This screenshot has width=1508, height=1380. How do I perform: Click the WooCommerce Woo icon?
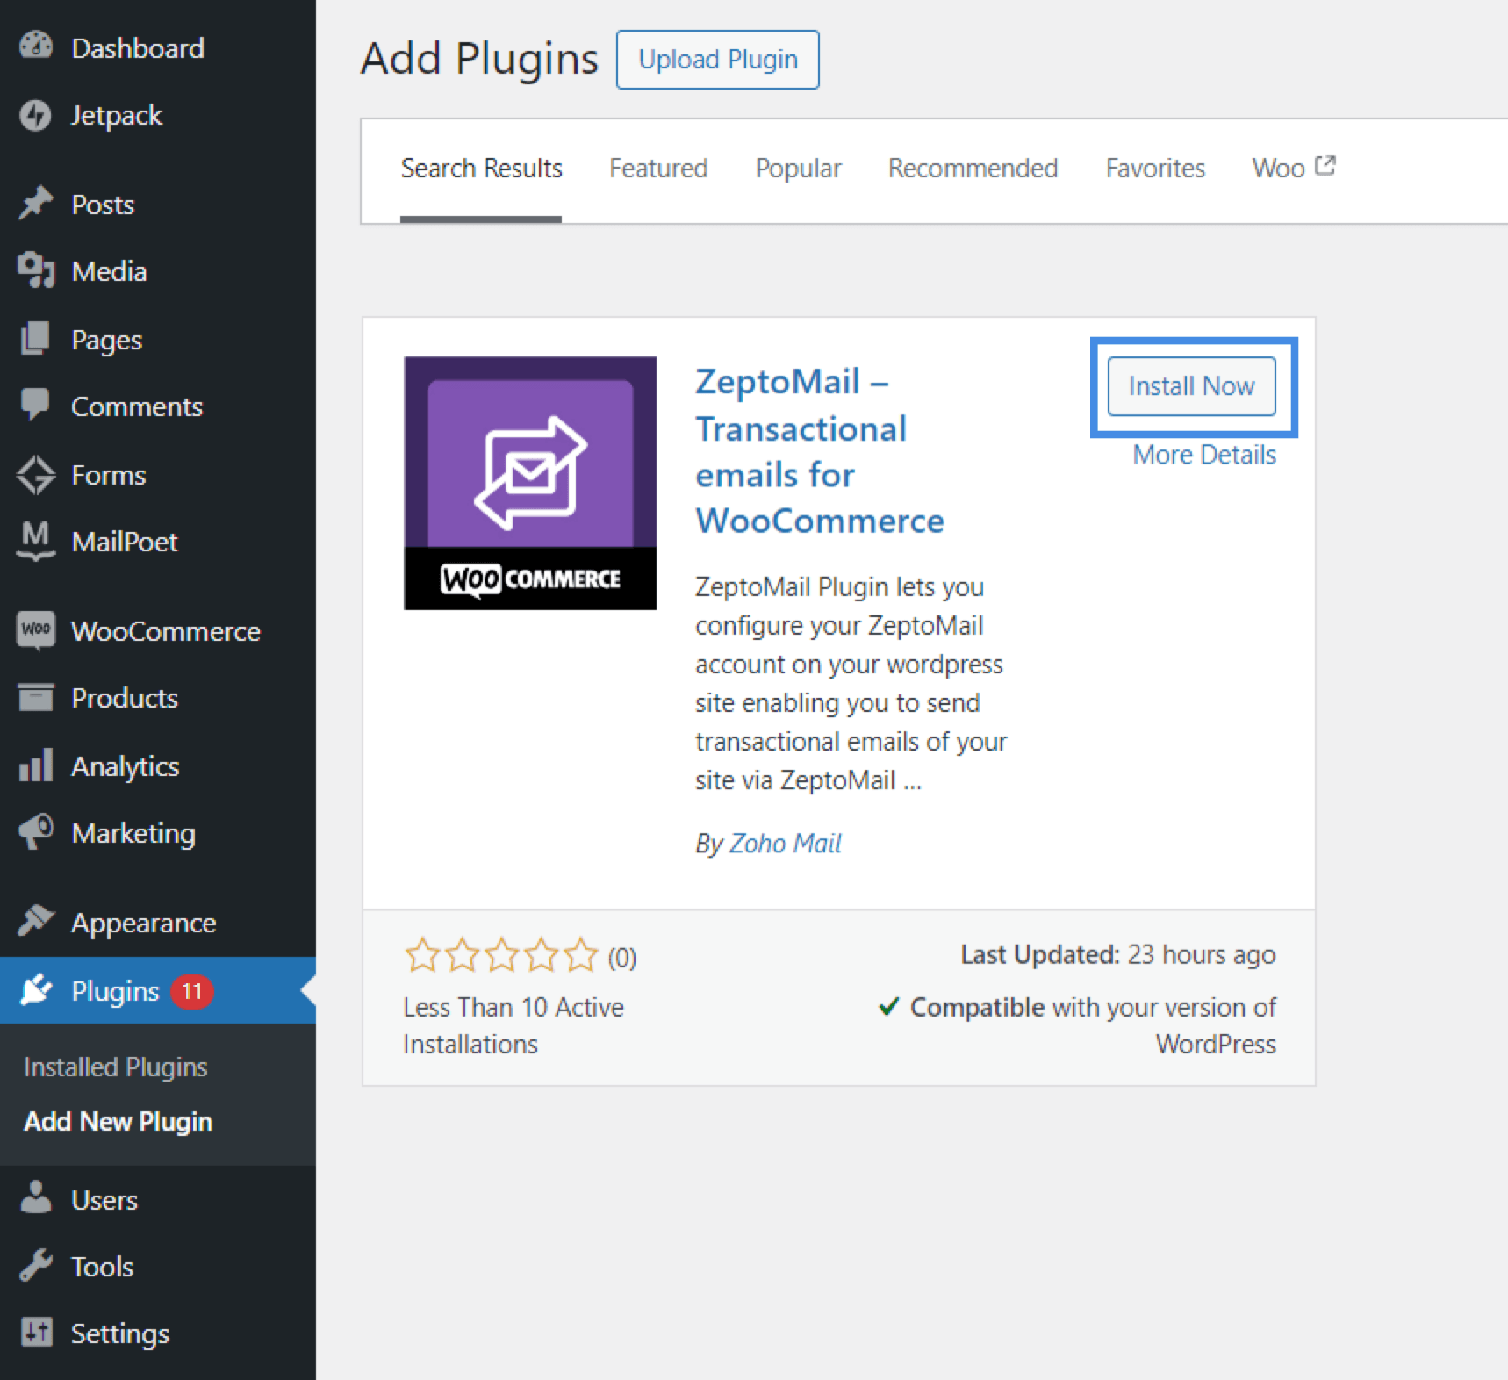click(36, 630)
